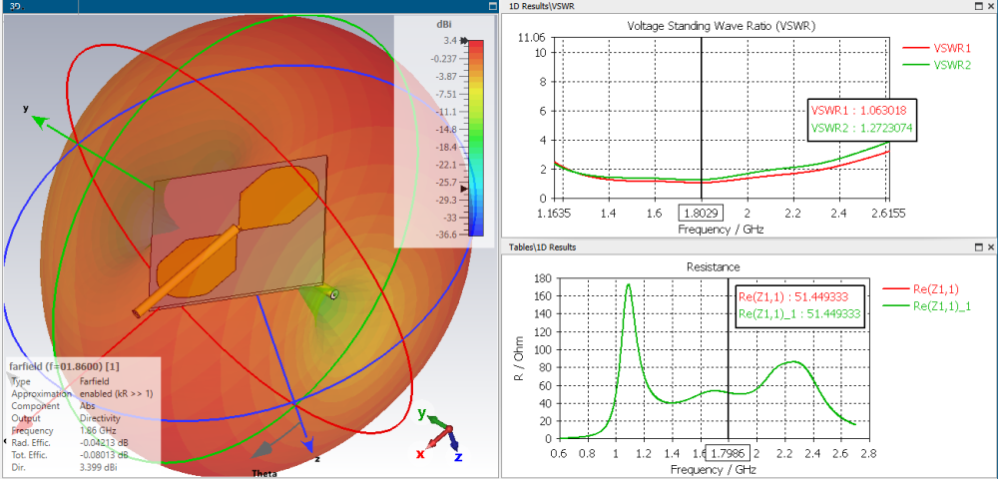Click the 'Voltage Standing Wave Ratio (VSWR)' plot title

coord(722,26)
